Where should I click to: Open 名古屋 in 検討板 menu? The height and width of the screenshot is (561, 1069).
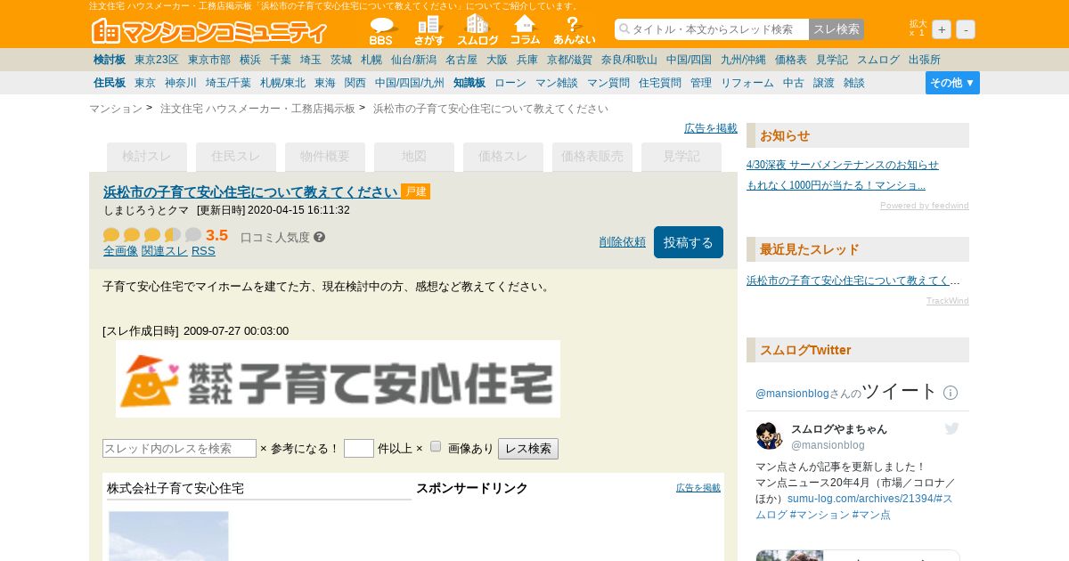pos(461,60)
